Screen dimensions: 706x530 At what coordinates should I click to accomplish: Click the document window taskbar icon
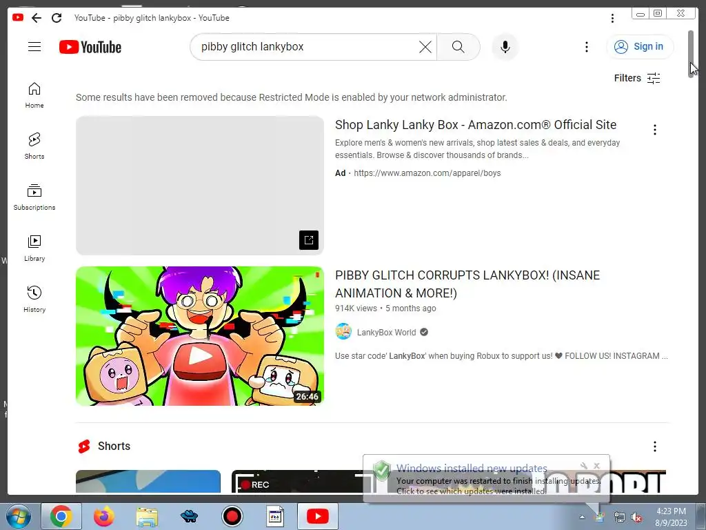click(275, 516)
